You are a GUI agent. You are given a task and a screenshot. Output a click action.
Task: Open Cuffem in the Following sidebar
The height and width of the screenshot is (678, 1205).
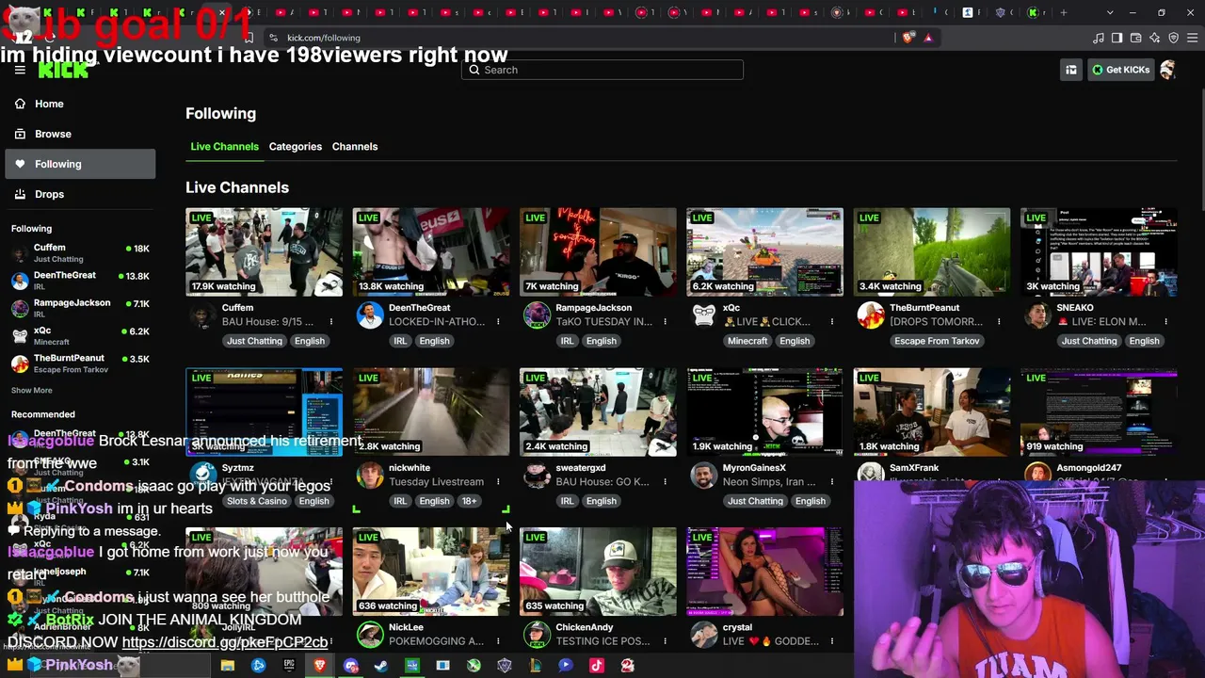click(80, 253)
